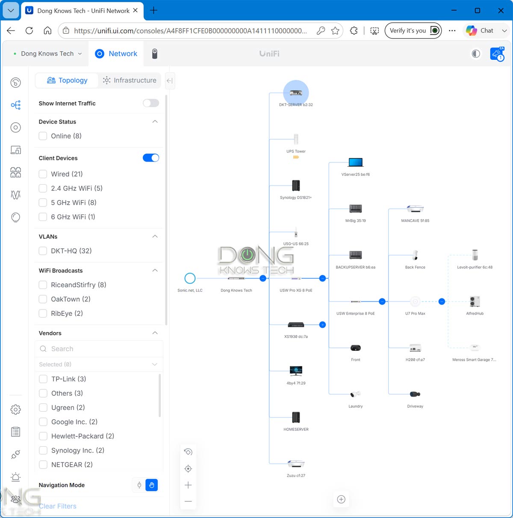Select the Synology DS1821+ node
The image size is (513, 518).
coord(296,186)
